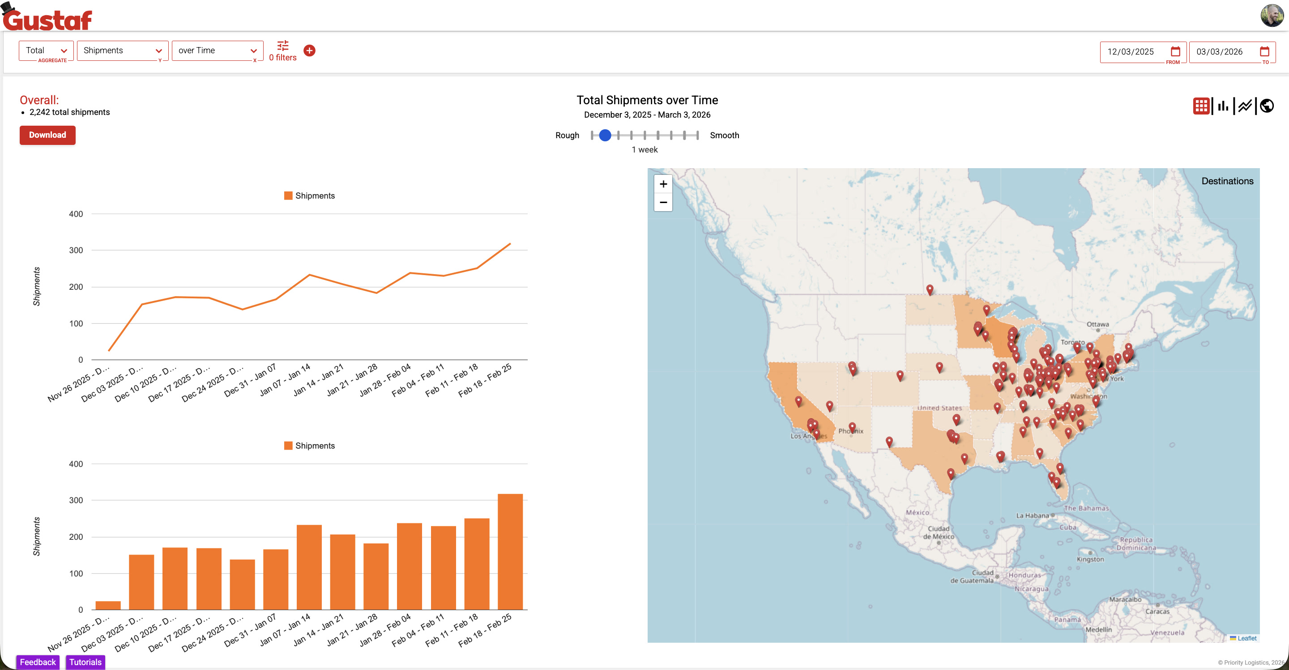Expand the Shipments Y-axis dropdown
Viewport: 1289px width, 670px height.
[122, 51]
